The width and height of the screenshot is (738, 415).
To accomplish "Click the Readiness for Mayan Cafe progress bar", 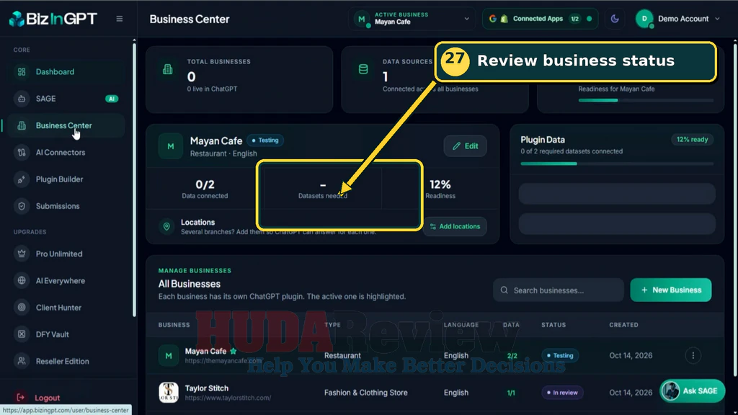I will pyautogui.click(x=646, y=100).
